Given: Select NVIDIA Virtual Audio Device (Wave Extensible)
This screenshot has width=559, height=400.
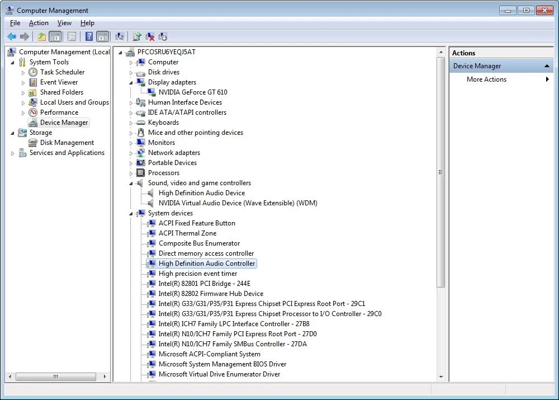Looking at the screenshot, I should point(238,203).
